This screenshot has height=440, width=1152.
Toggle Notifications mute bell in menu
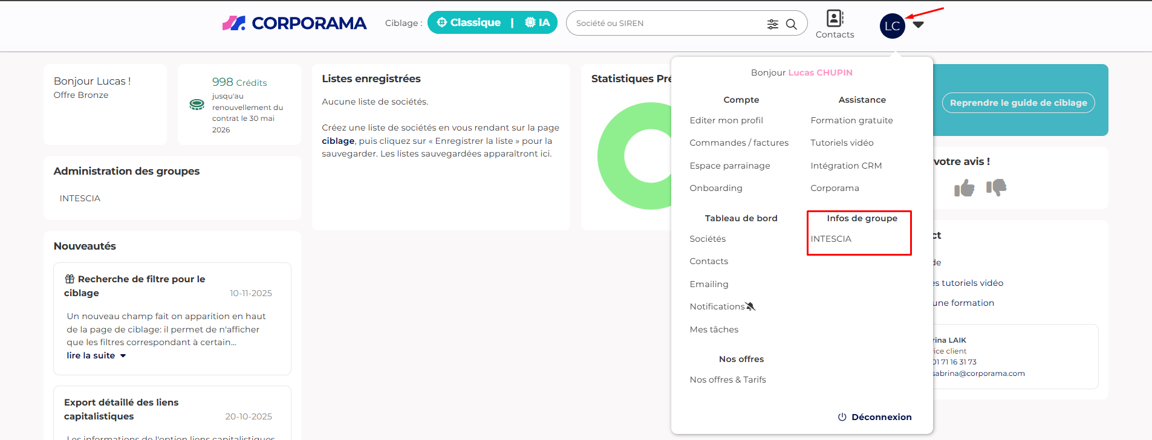point(750,306)
